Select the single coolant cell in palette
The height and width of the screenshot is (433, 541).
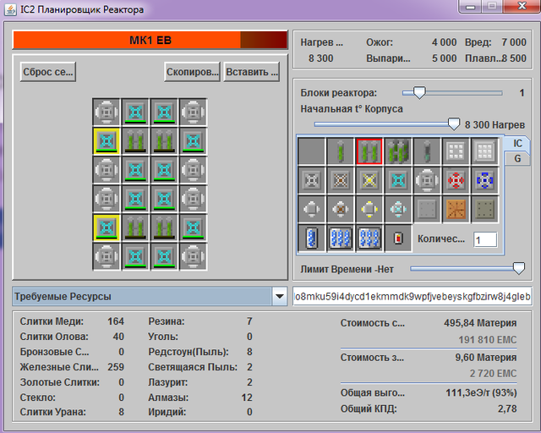(x=312, y=238)
